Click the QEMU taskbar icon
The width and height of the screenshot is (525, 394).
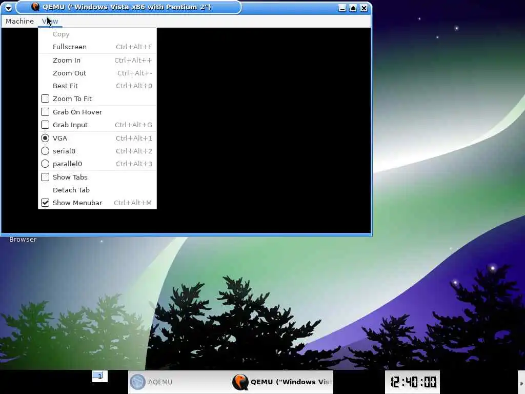240,382
